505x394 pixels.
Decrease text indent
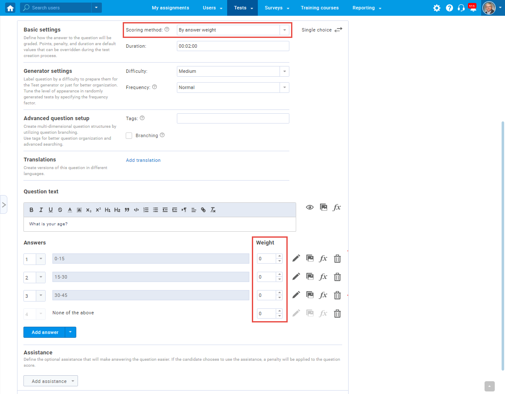[x=165, y=210]
